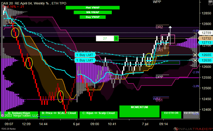Select the lower 1 Buy LMT order flag
This screenshot has width=213, height=131.
[85, 60]
